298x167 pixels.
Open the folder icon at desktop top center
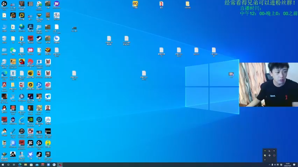pyautogui.click(x=188, y=4)
